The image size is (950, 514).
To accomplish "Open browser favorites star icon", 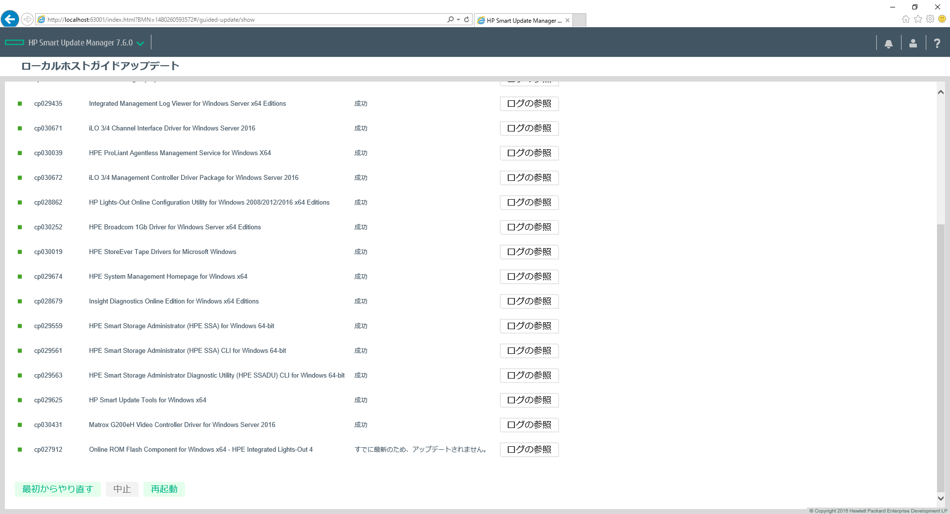I will (x=918, y=19).
